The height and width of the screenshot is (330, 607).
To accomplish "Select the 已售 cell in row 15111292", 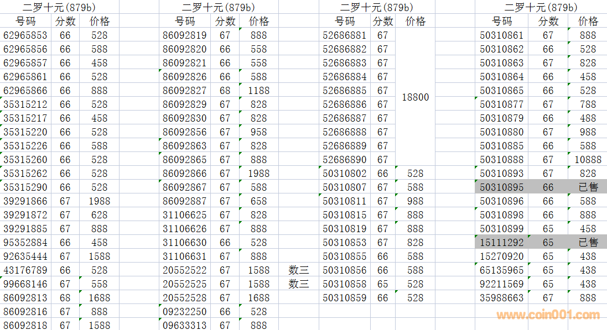I will (x=588, y=243).
